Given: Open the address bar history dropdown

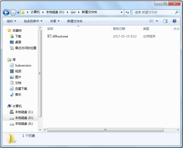Looking at the screenshot, I should (x=121, y=12).
